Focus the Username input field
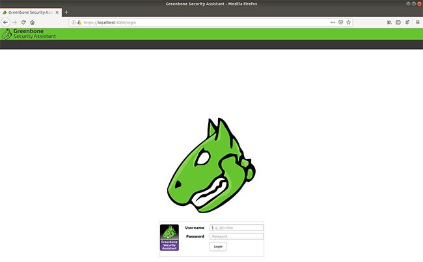 (237, 227)
